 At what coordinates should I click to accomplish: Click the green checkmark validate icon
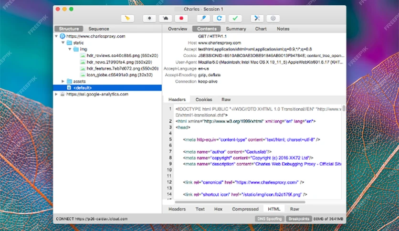pyautogui.click(x=235, y=18)
